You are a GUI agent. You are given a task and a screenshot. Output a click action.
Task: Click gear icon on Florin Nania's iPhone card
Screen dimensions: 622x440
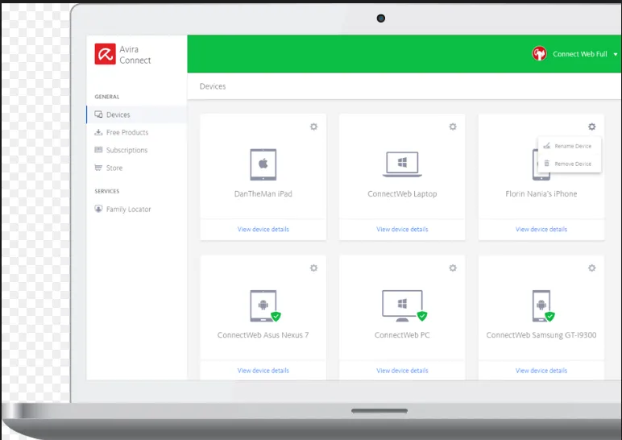pyautogui.click(x=592, y=127)
